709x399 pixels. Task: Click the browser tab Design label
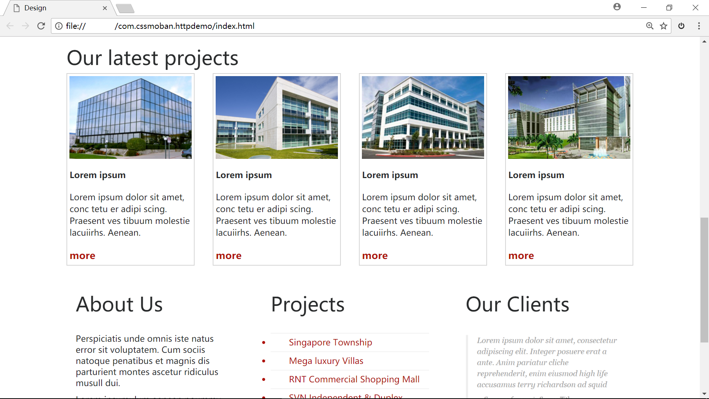coord(35,8)
